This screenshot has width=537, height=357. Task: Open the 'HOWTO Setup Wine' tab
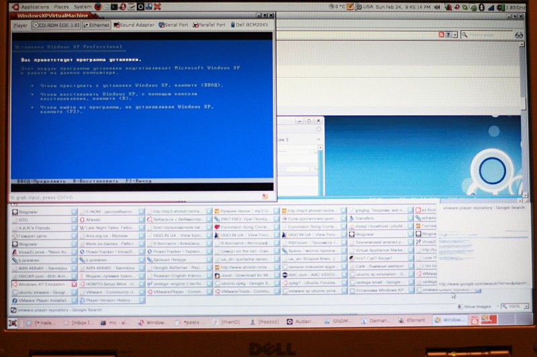click(x=109, y=283)
